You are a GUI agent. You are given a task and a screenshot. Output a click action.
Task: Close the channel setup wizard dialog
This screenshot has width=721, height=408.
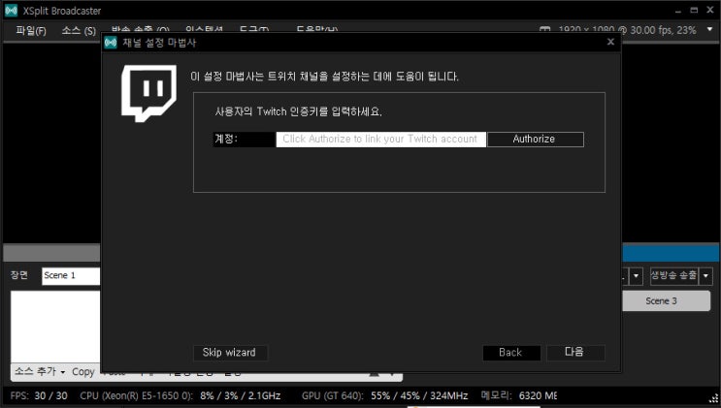point(610,42)
